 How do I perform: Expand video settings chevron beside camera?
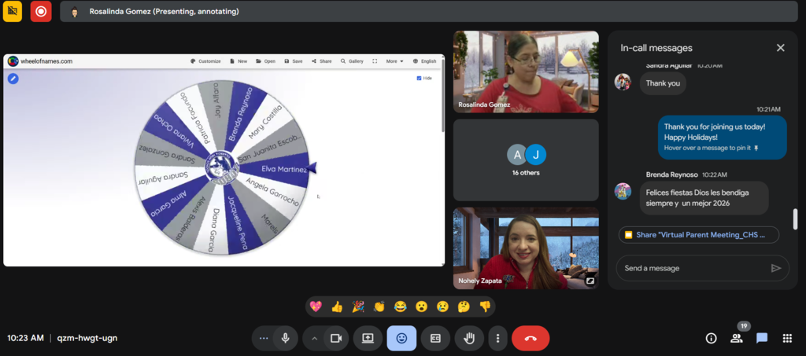(x=314, y=338)
